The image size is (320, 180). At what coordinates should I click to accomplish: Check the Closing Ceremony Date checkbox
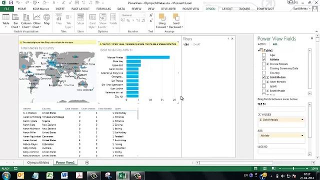coord(264,68)
